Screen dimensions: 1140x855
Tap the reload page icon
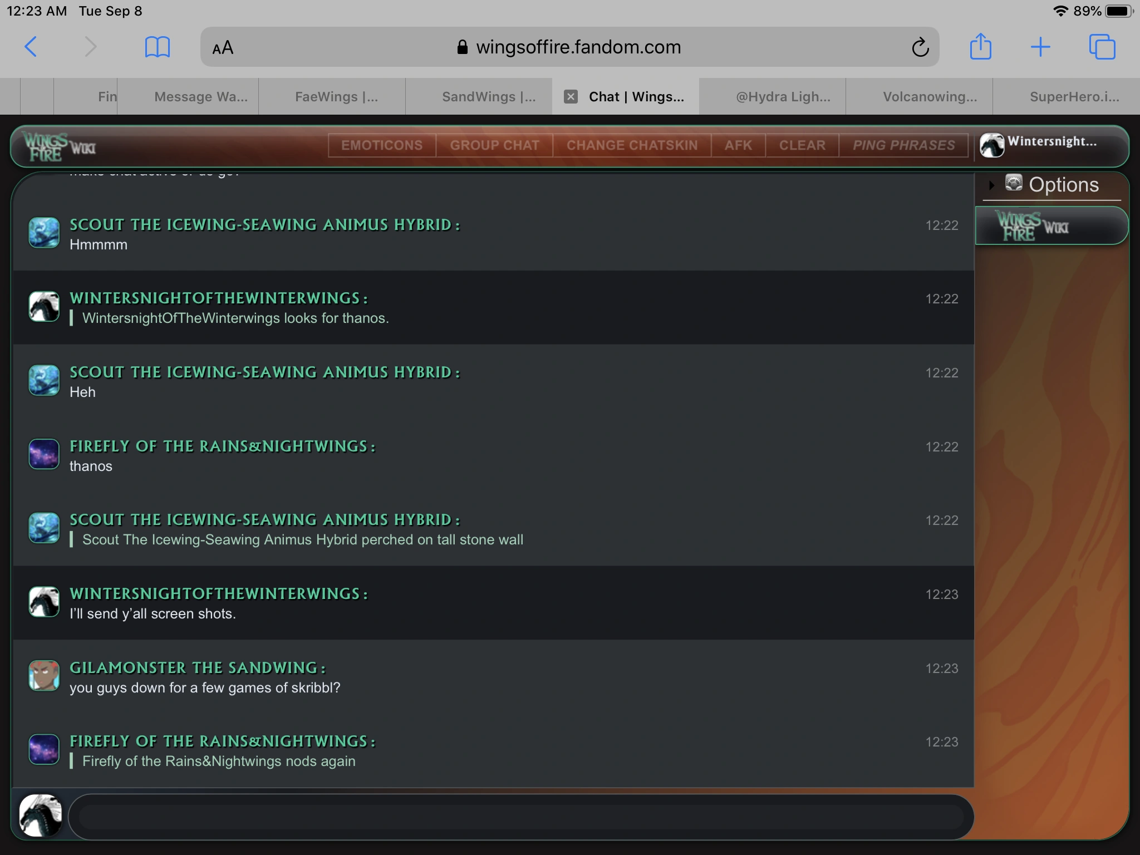tap(920, 47)
